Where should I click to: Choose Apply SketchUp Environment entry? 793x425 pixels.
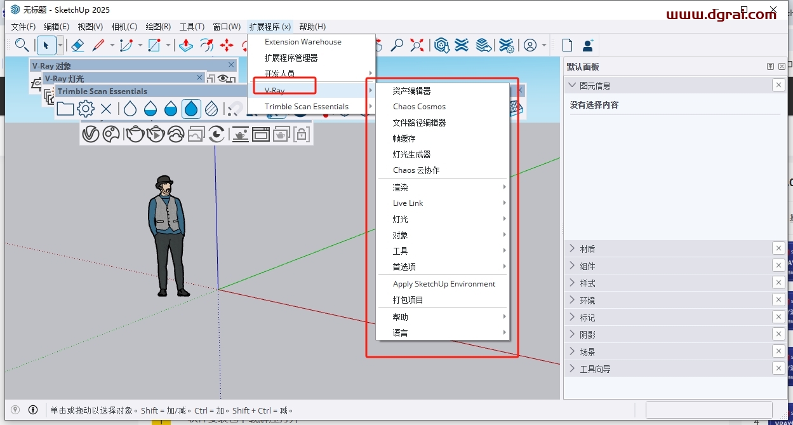(443, 284)
